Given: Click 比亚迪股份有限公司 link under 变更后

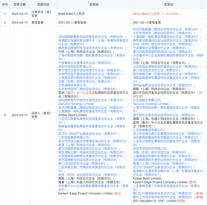Looking at the screenshot, I should pyautogui.click(x=147, y=100).
